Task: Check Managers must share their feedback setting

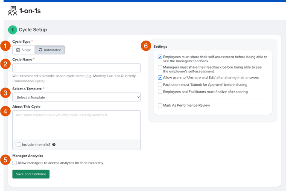Action: pos(160,67)
